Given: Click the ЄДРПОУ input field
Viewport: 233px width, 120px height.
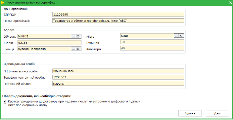Looking at the screenshot, I should pos(118,14).
